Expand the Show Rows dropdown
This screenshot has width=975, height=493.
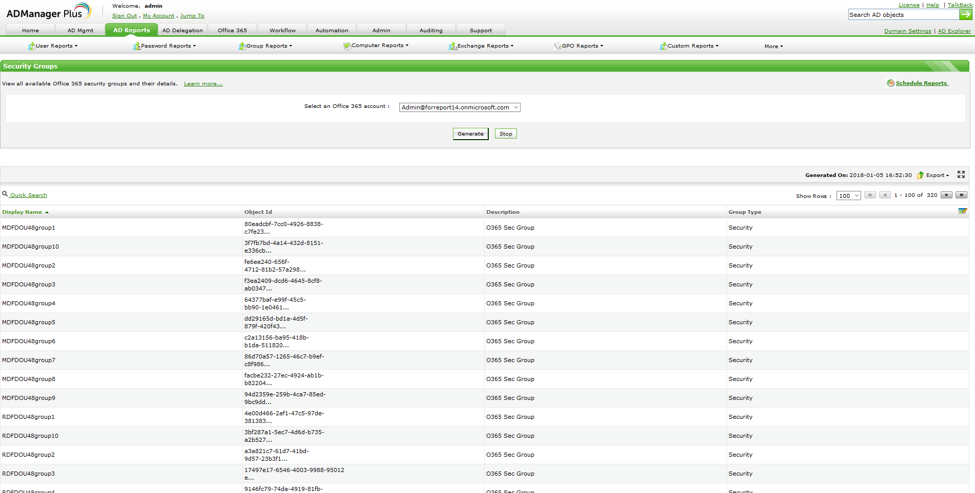click(848, 196)
